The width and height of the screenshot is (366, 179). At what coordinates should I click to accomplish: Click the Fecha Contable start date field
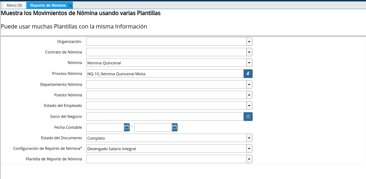[x=105, y=127]
